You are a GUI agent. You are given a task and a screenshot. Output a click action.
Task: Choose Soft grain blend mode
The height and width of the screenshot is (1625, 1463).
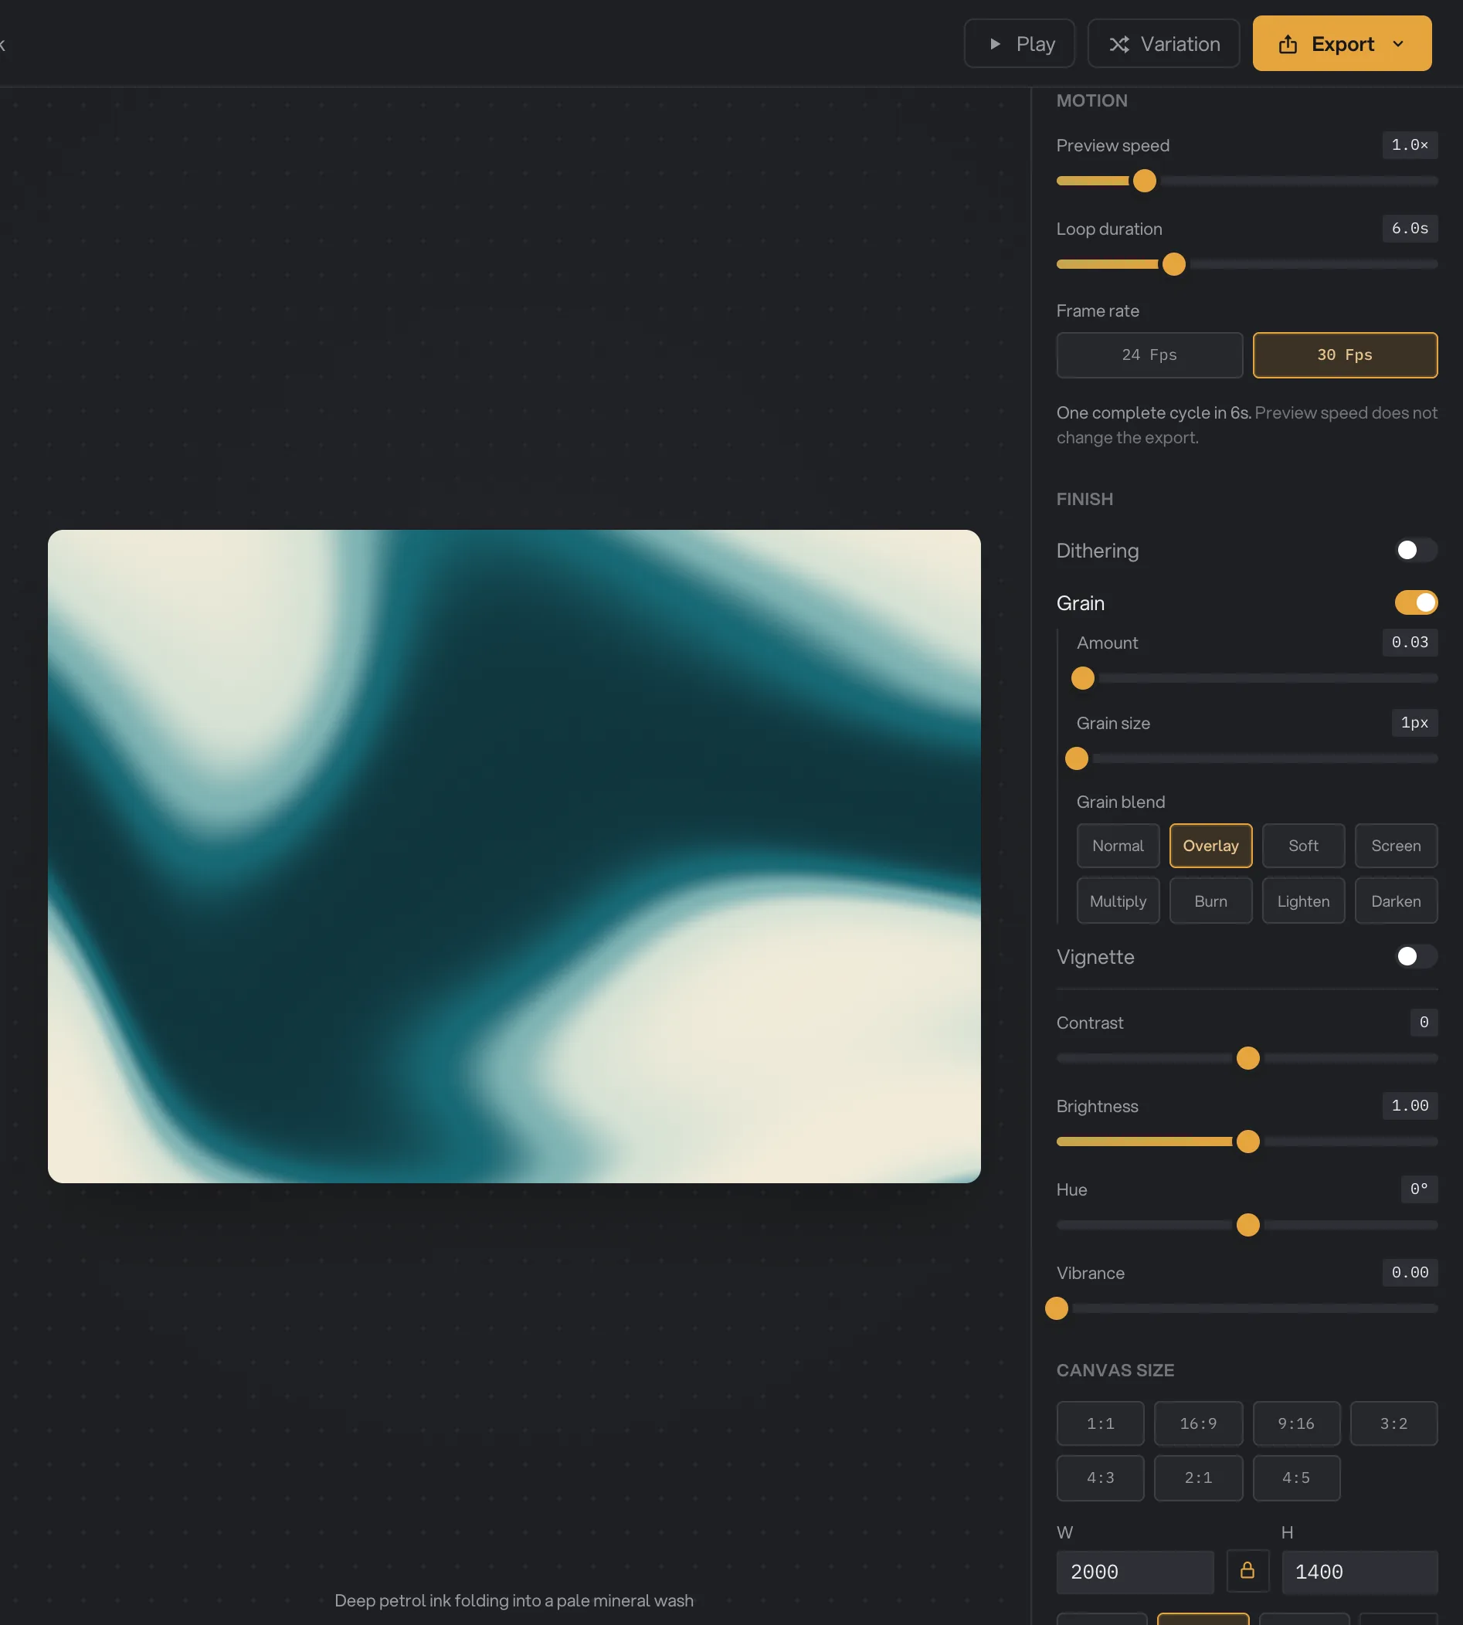coord(1303,846)
